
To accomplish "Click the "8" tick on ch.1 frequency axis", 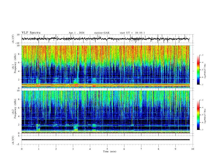I will (19, 54).
